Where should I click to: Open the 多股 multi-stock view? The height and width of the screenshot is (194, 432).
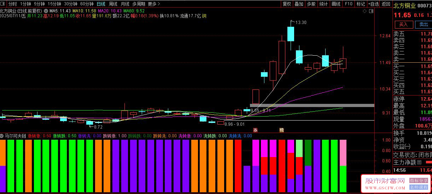point(311,4)
